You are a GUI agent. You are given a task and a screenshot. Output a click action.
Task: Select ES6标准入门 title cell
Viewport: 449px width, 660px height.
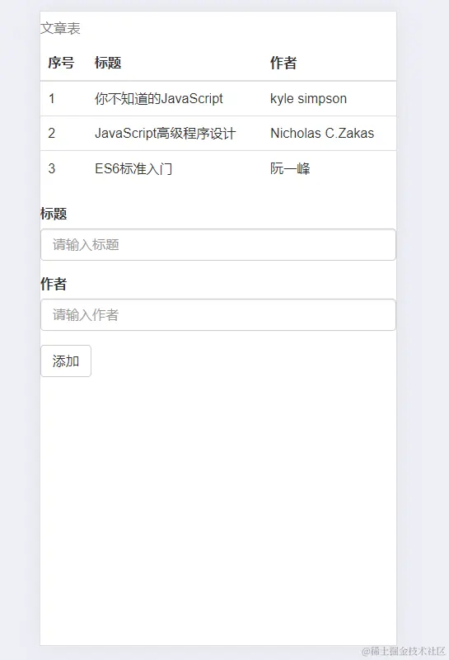(133, 169)
